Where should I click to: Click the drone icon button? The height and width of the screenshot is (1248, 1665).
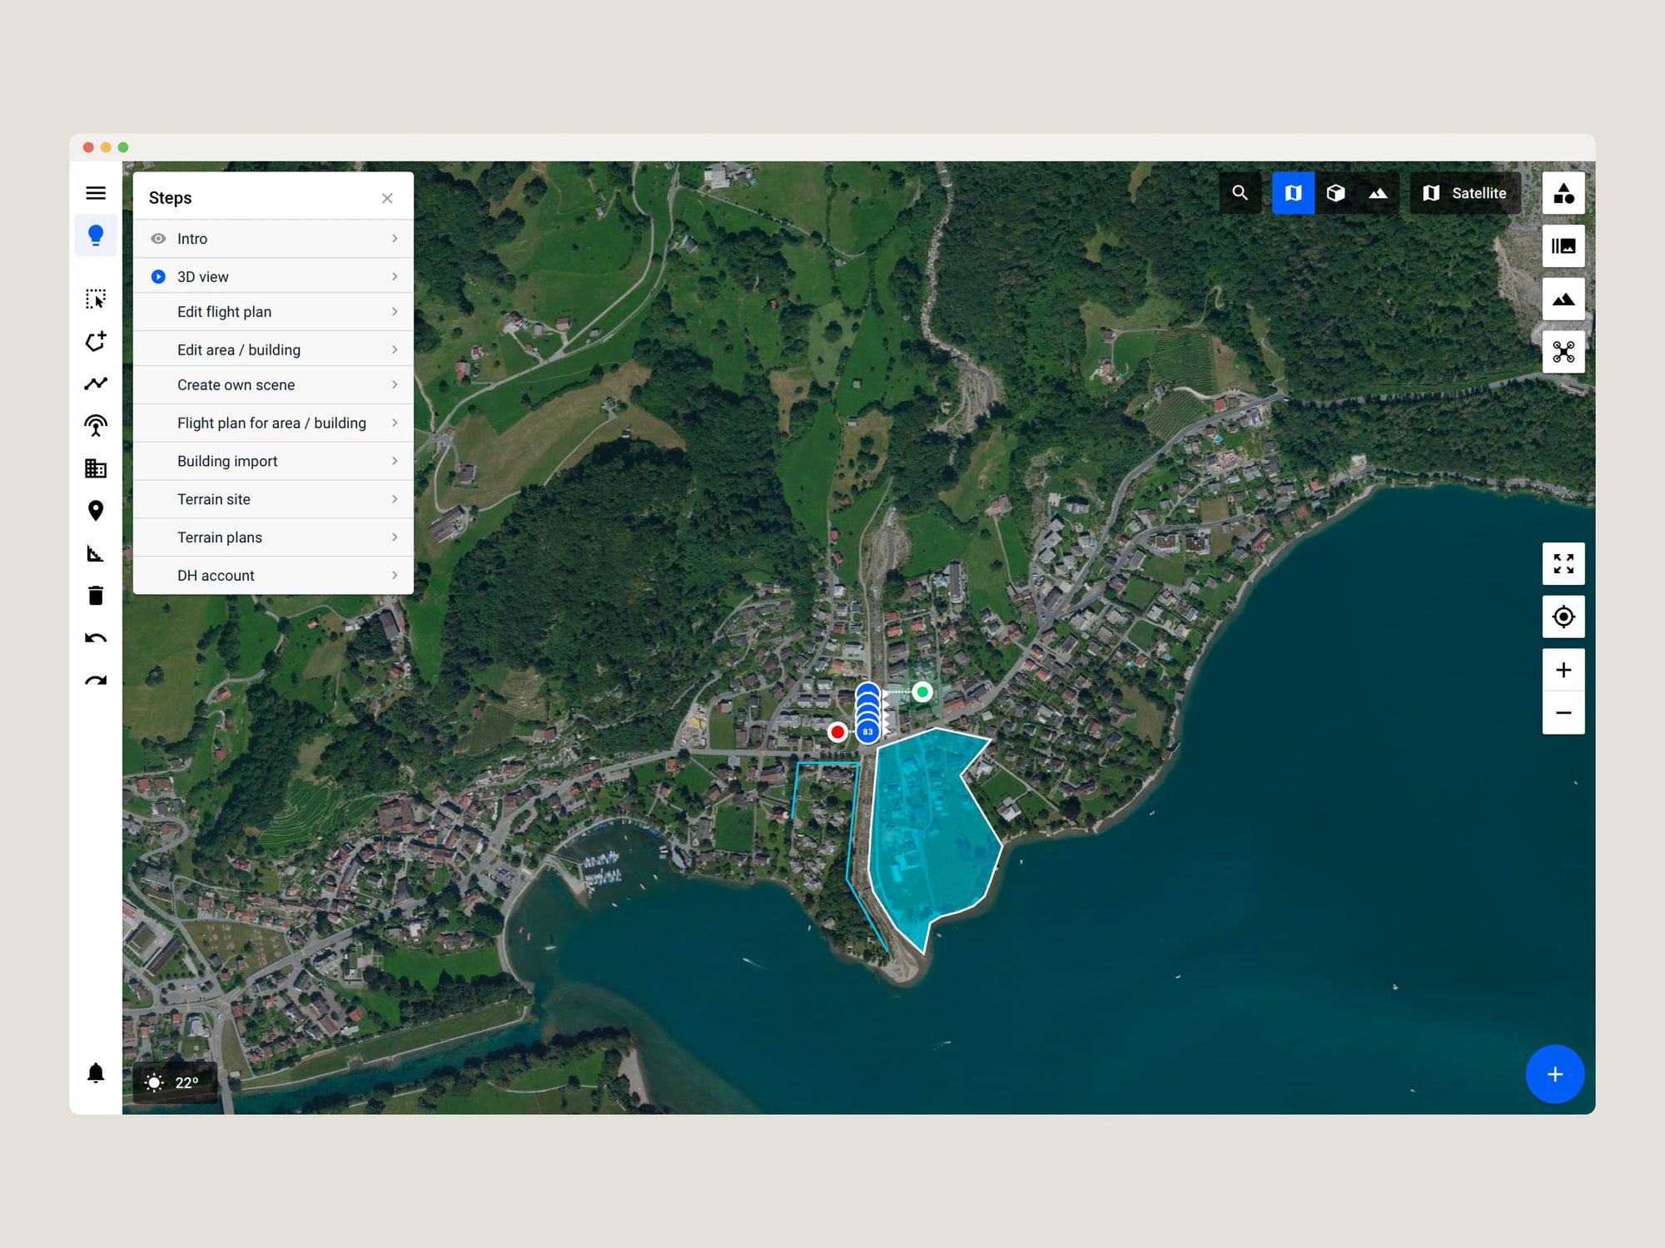point(1563,352)
